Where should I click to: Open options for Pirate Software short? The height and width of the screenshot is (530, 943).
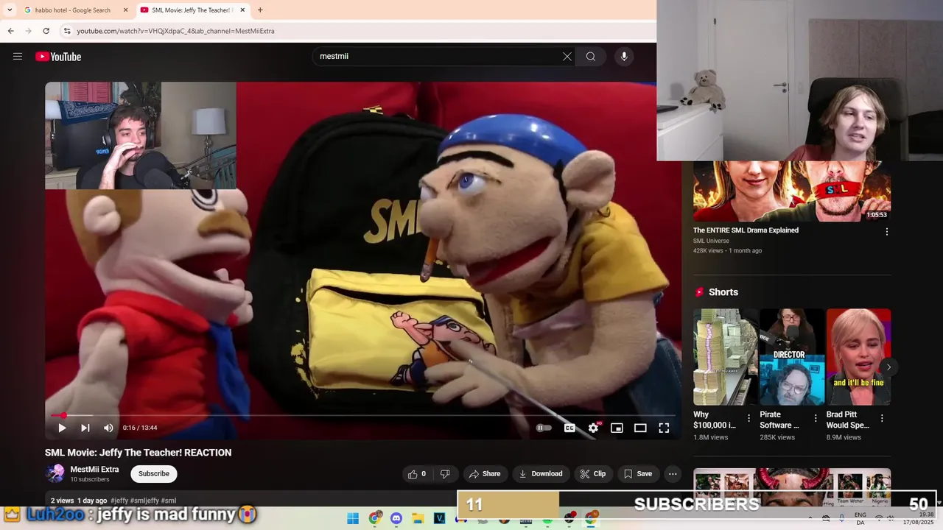click(x=815, y=418)
